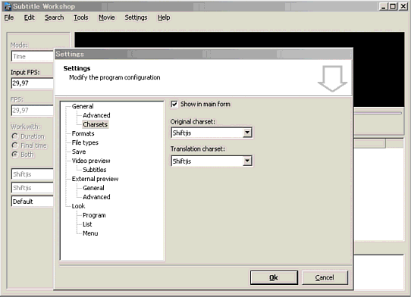Select the Video preview tree item
Image resolution: width=411 pixels, height=297 pixels.
point(91,161)
